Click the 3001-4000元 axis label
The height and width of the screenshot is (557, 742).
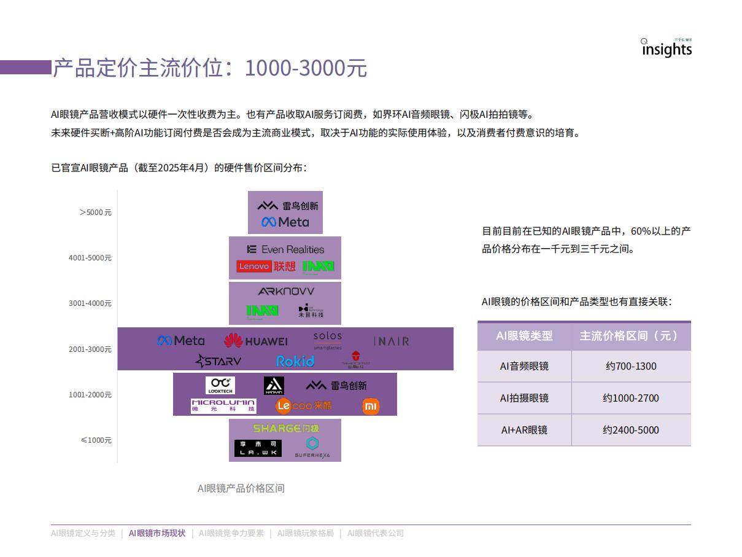coord(90,303)
